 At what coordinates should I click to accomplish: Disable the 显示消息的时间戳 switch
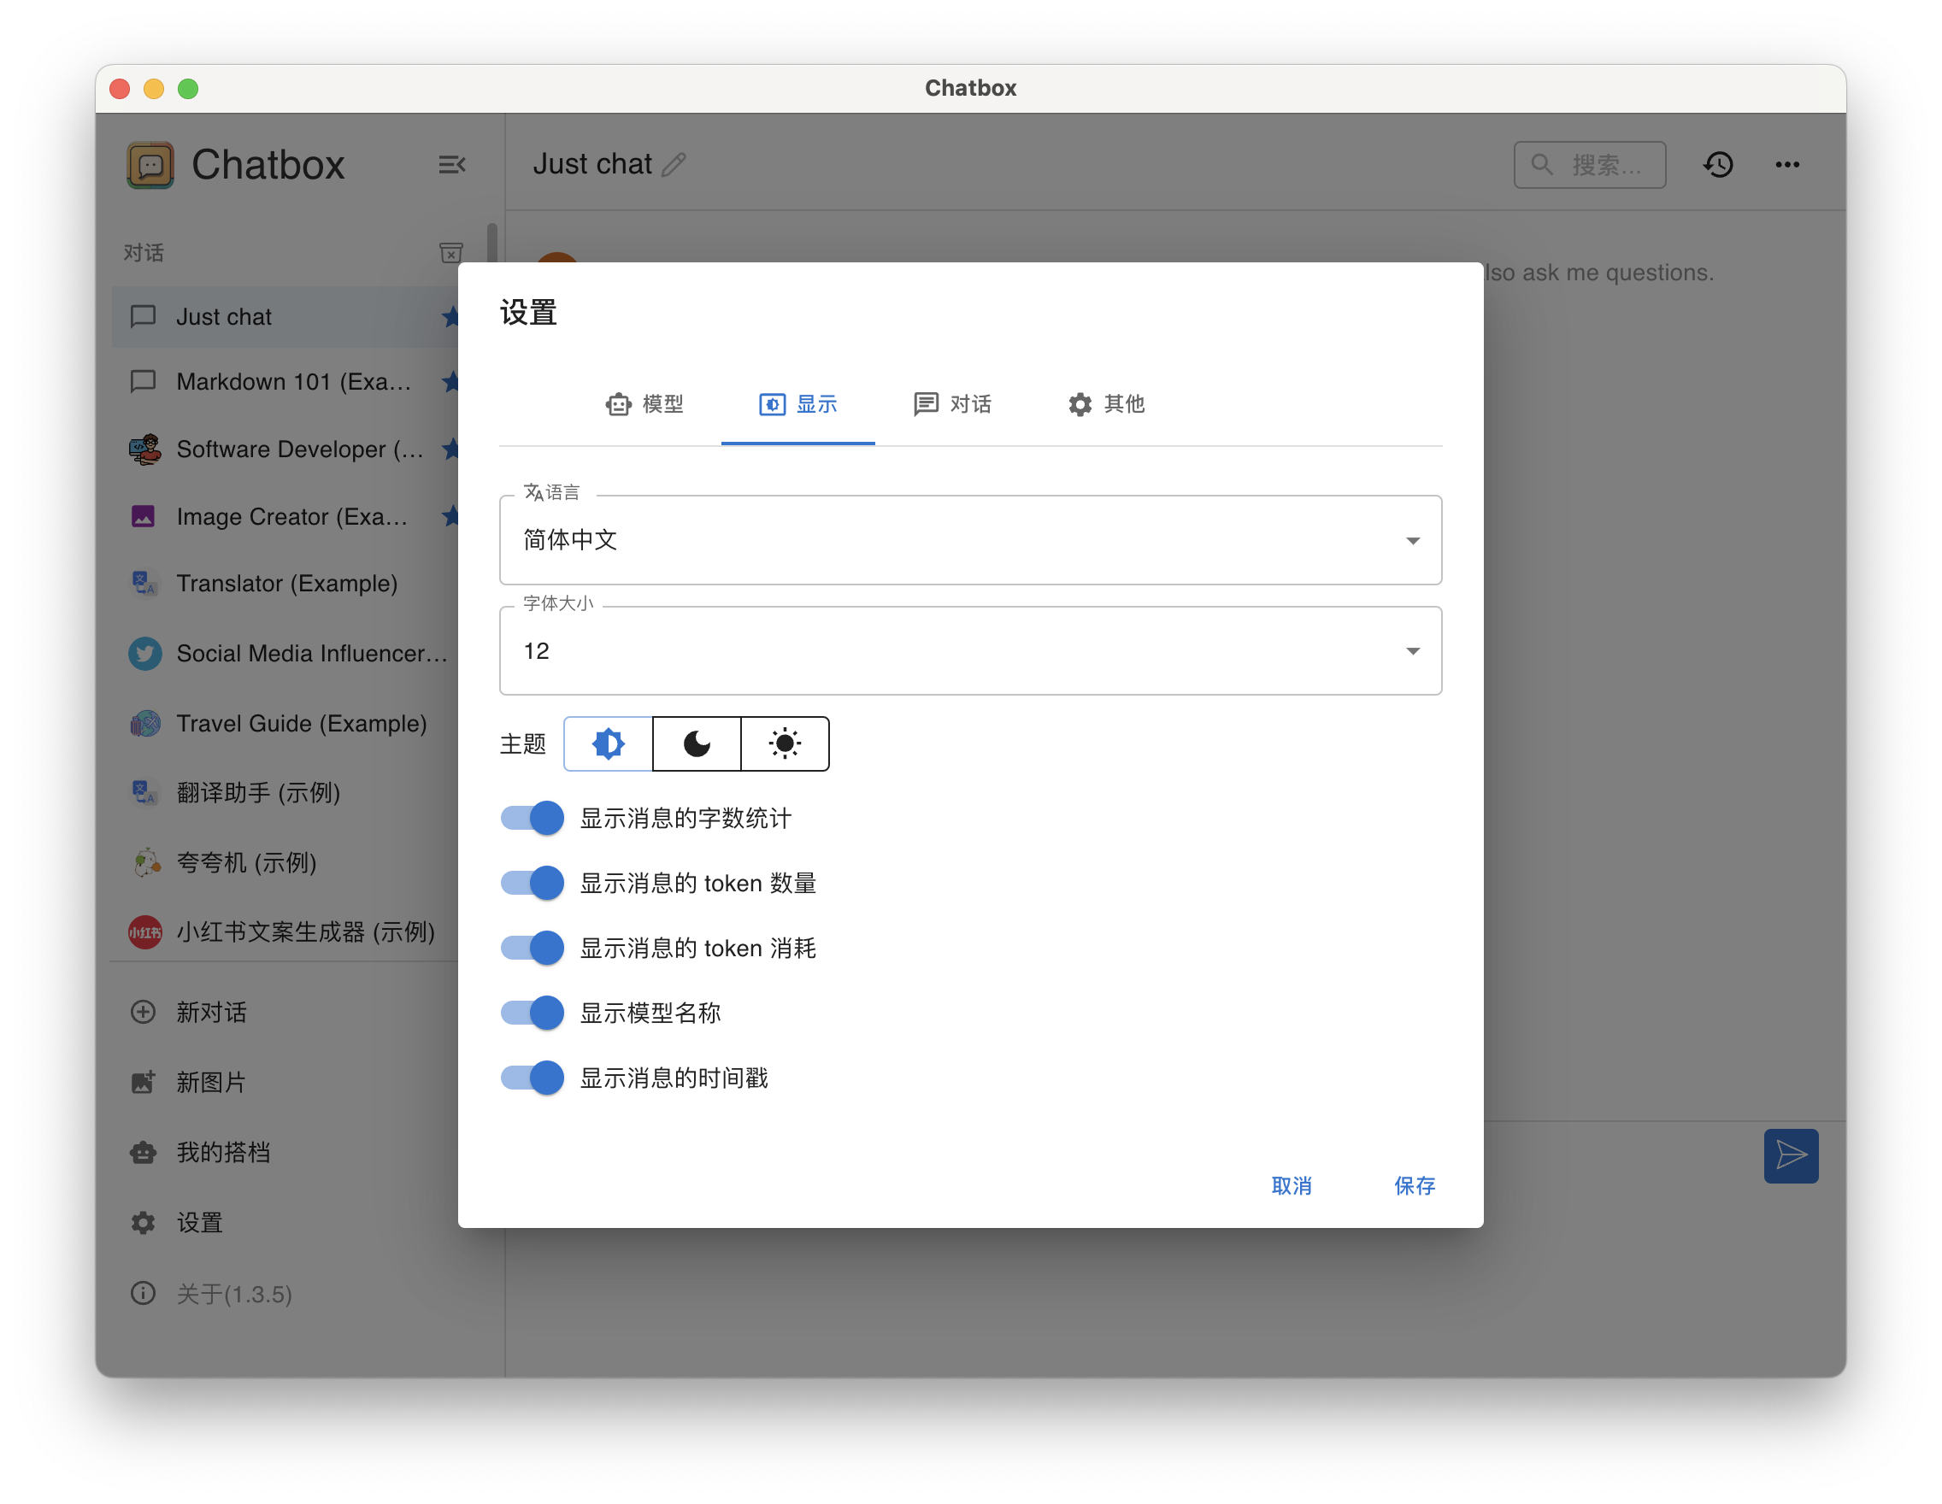[531, 1078]
